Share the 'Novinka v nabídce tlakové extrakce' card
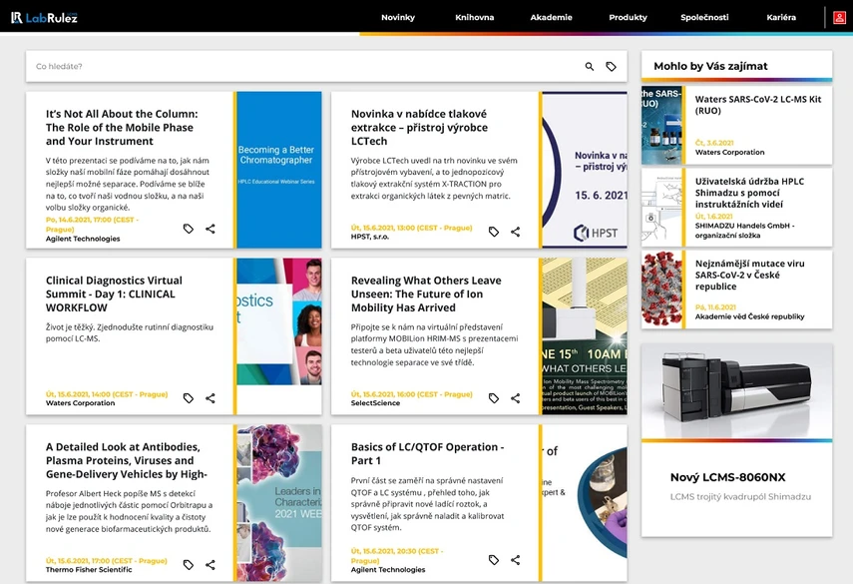Screen dimensions: 853x584 pyautogui.click(x=515, y=232)
